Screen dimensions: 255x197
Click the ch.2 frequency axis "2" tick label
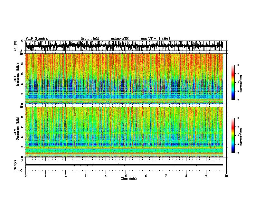pos(22,147)
